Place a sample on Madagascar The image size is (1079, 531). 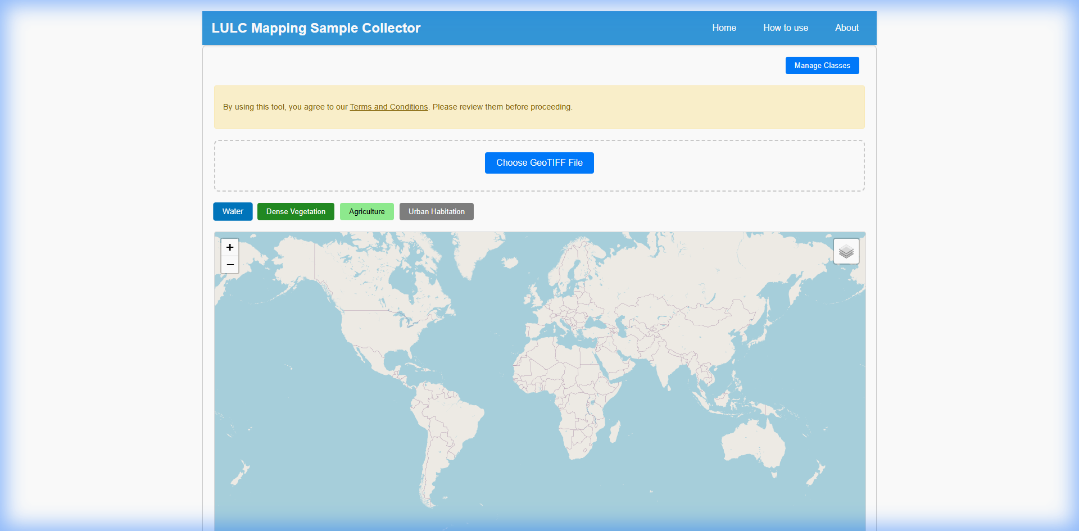point(615,432)
